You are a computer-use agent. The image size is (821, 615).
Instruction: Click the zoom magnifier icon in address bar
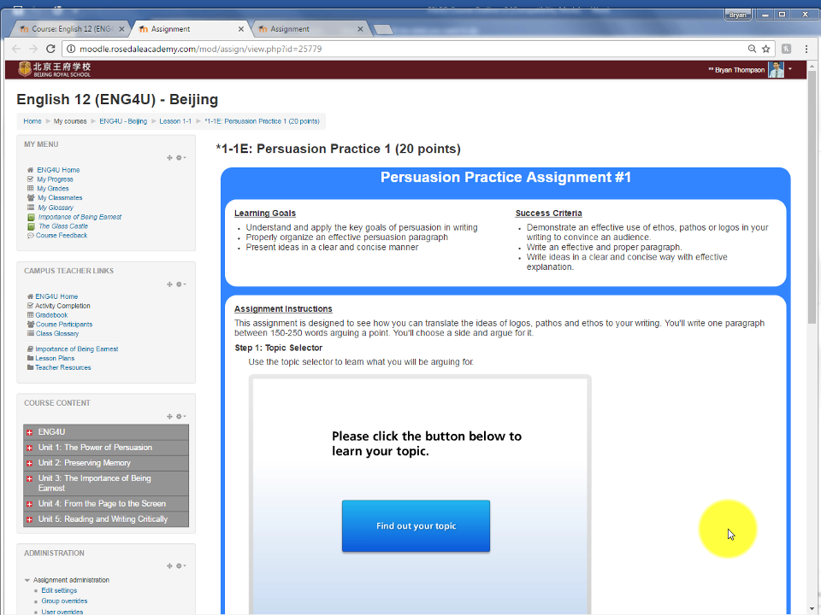tap(752, 49)
